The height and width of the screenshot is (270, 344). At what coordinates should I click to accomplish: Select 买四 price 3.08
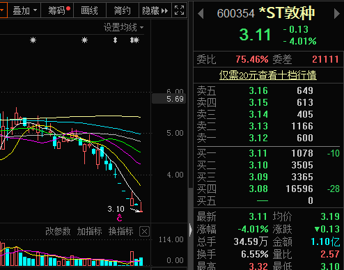258,189
